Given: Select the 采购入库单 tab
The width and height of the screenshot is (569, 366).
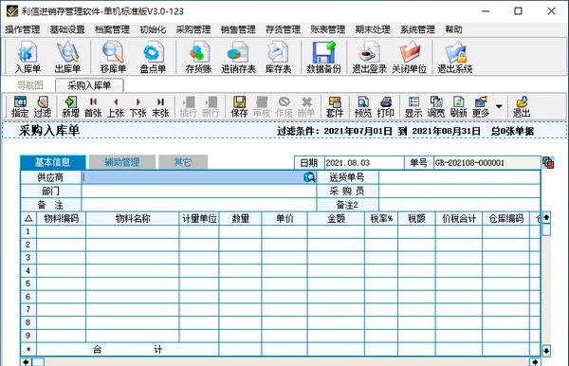Looking at the screenshot, I should [89, 85].
